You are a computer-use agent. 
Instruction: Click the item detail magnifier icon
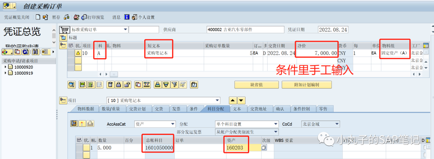click(x=72, y=85)
